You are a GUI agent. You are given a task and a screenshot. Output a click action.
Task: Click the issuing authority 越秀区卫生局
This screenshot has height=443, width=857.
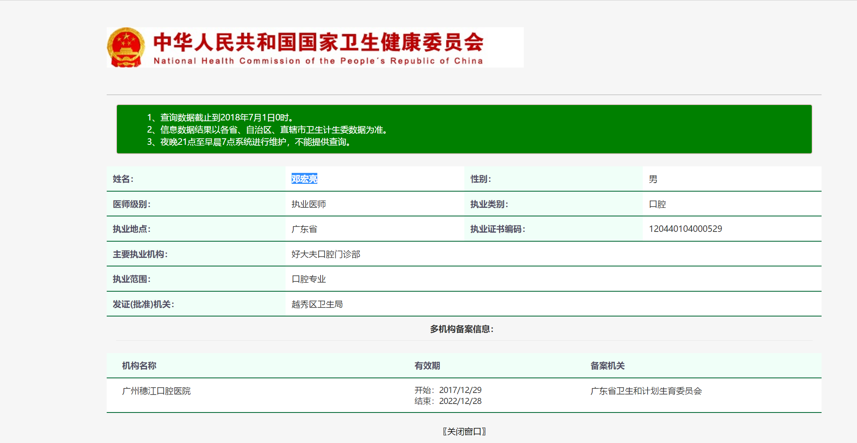tap(317, 304)
